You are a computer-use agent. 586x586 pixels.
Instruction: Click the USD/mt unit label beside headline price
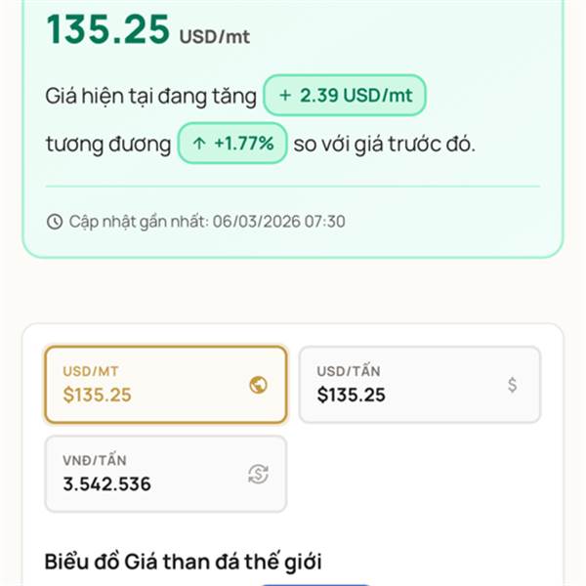pyautogui.click(x=214, y=36)
